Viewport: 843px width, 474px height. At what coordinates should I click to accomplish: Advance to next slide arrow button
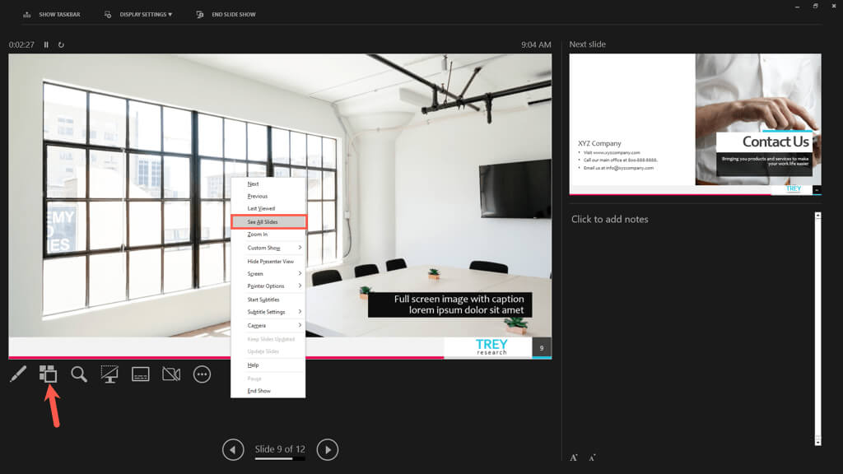pyautogui.click(x=328, y=450)
